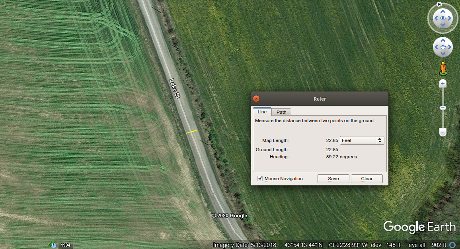This screenshot has width=460, height=249.
Task: Click the yellow ruler line on road
Action: point(192,131)
